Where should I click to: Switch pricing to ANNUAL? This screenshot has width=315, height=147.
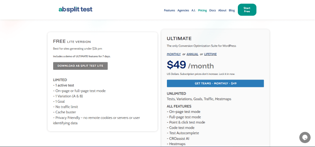pyautogui.click(x=192, y=54)
